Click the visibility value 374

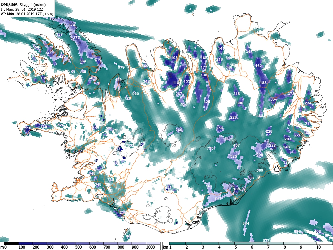72,25
